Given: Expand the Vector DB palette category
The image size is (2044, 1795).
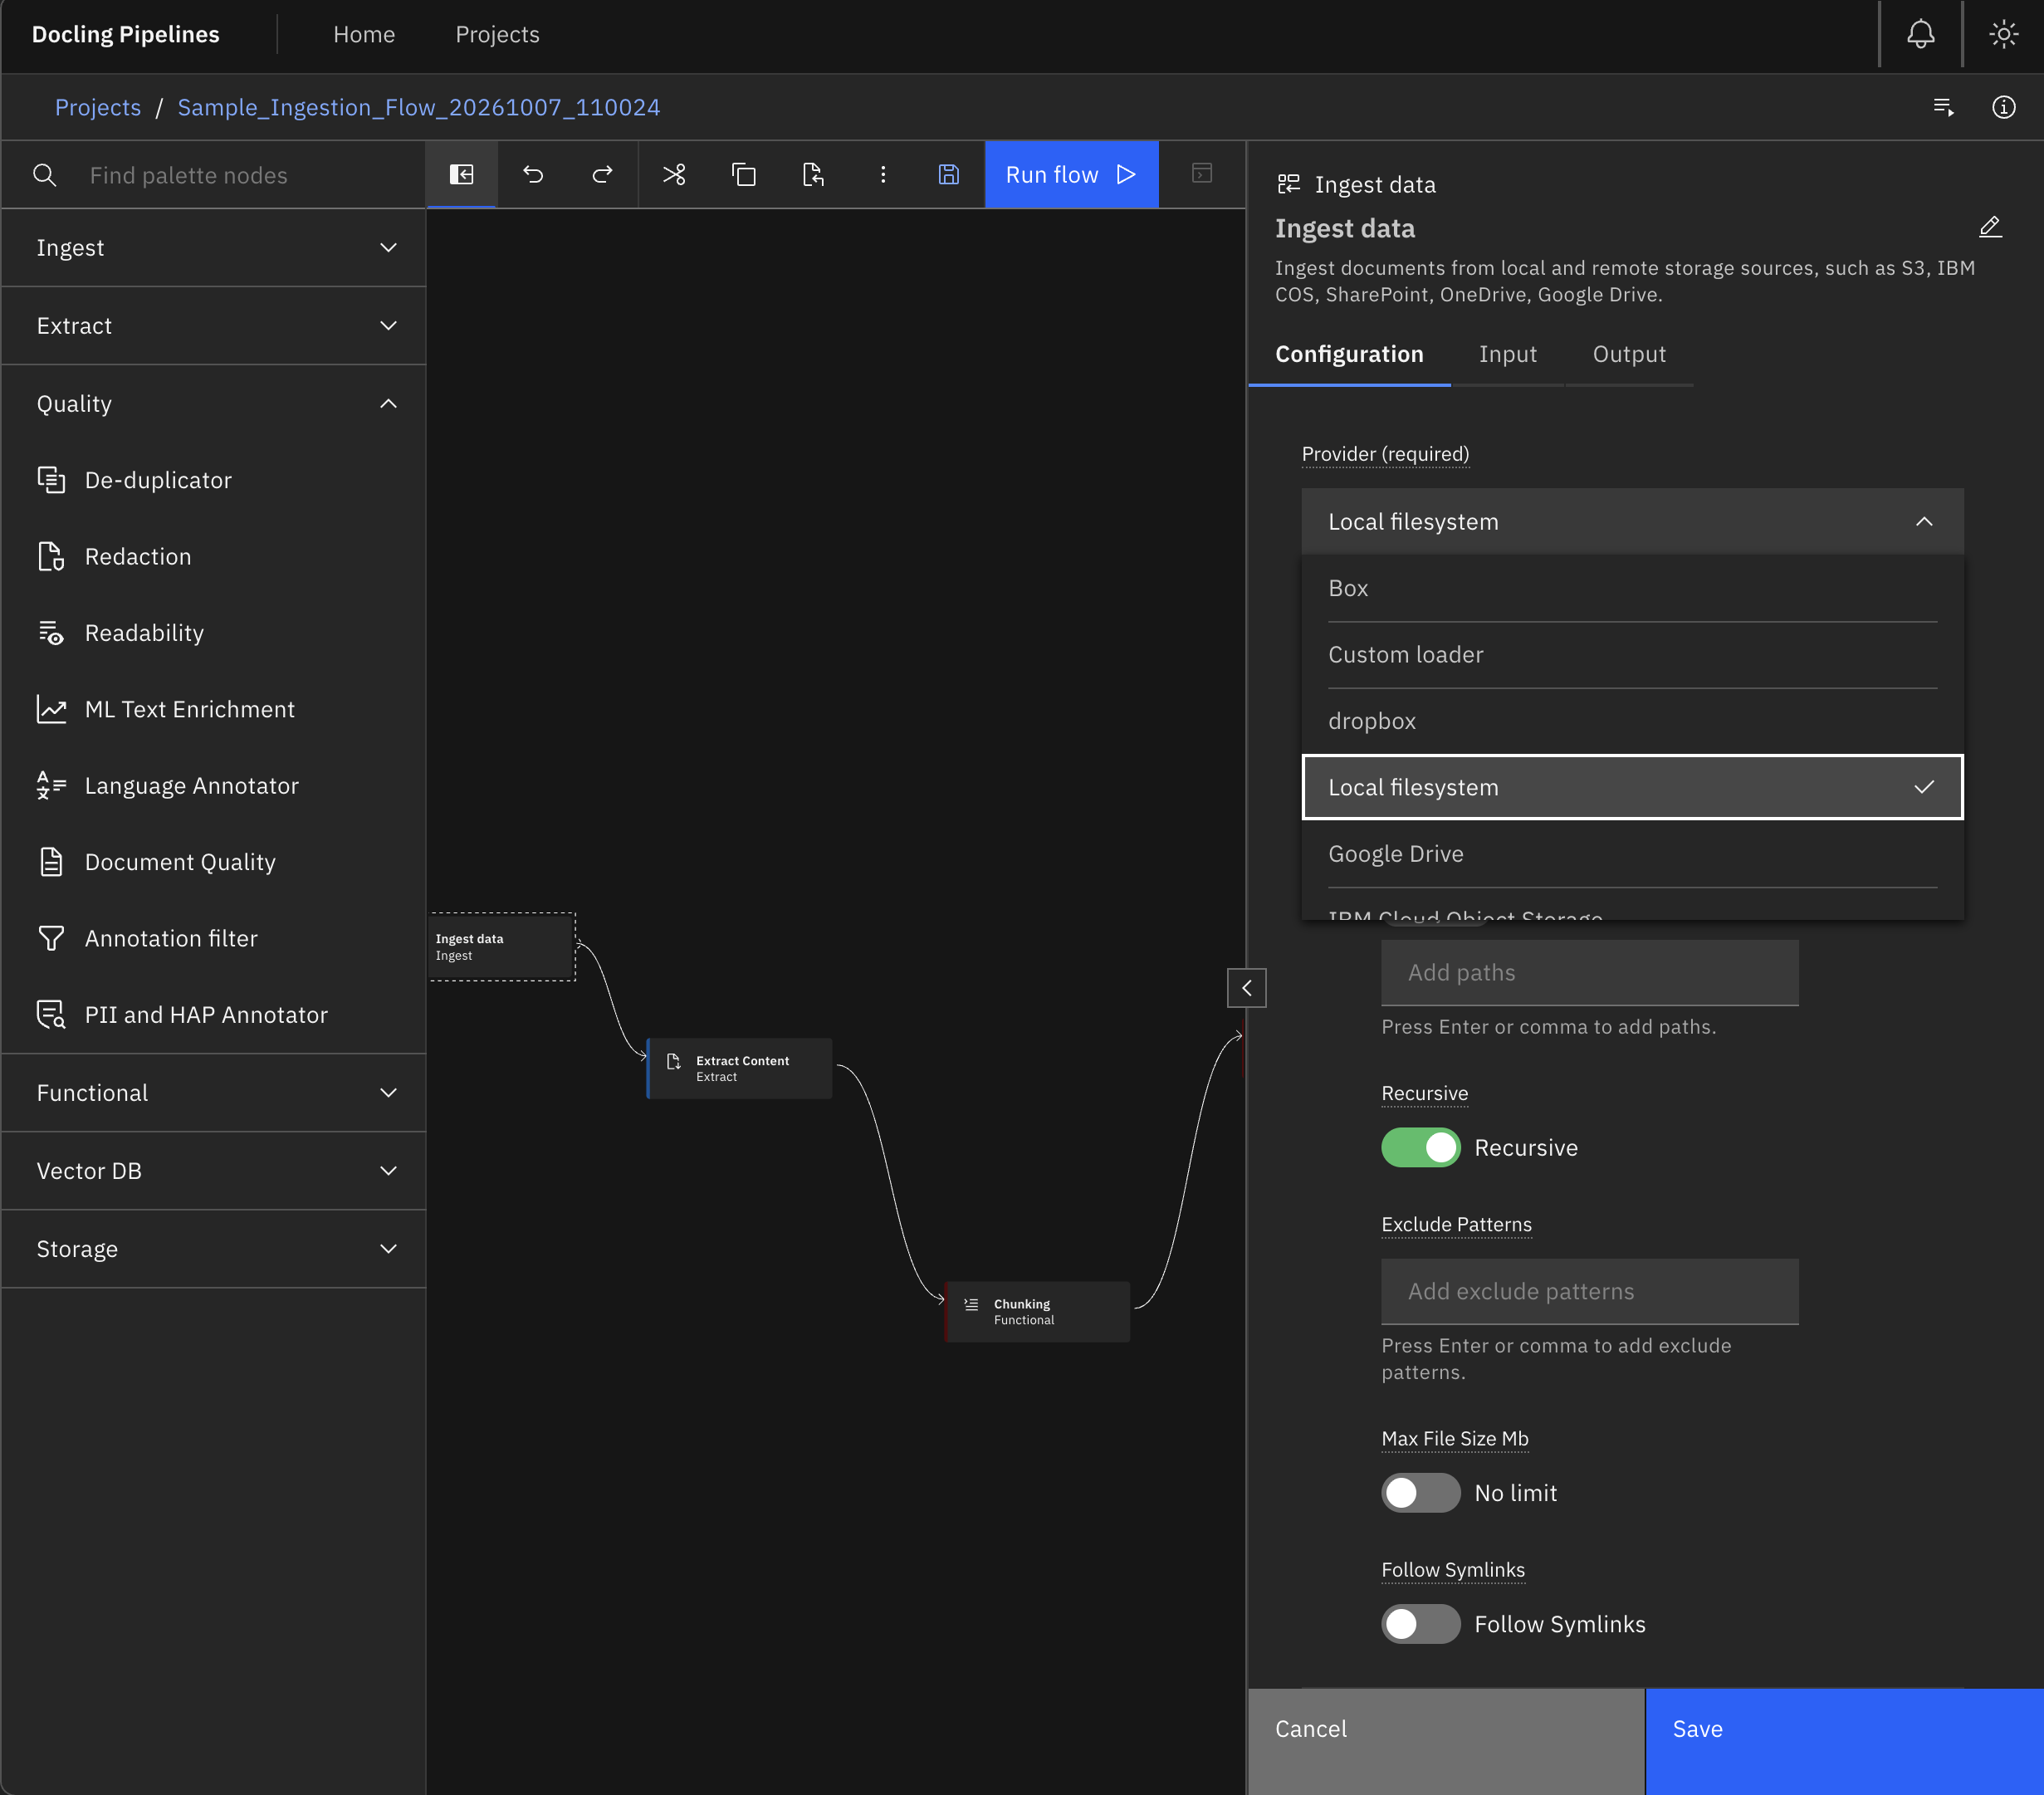Looking at the screenshot, I should [214, 1171].
